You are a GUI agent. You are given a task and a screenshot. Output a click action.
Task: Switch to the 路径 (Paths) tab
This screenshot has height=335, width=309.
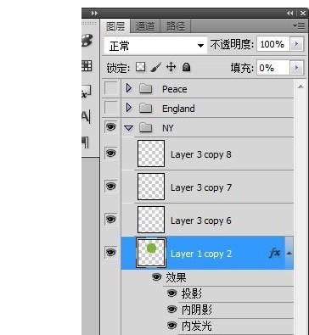point(176,26)
